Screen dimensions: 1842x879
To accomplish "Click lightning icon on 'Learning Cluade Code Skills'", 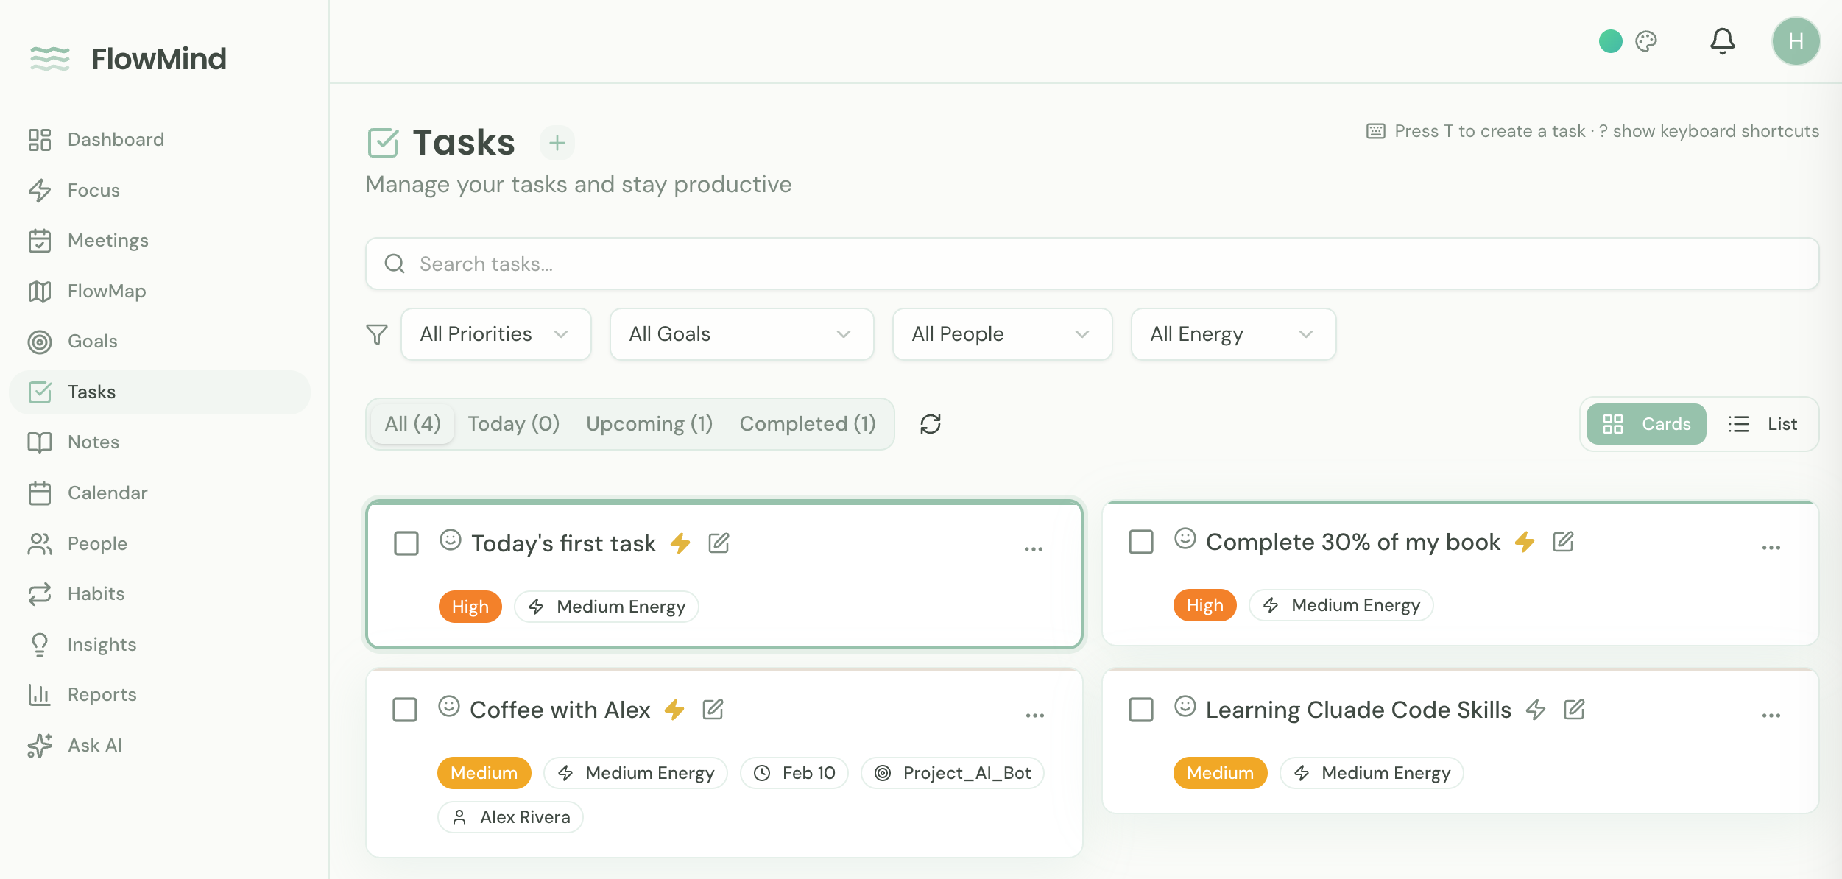I will 1536,710.
